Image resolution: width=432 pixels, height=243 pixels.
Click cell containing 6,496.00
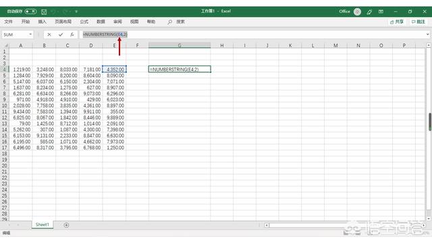[x=21, y=148]
